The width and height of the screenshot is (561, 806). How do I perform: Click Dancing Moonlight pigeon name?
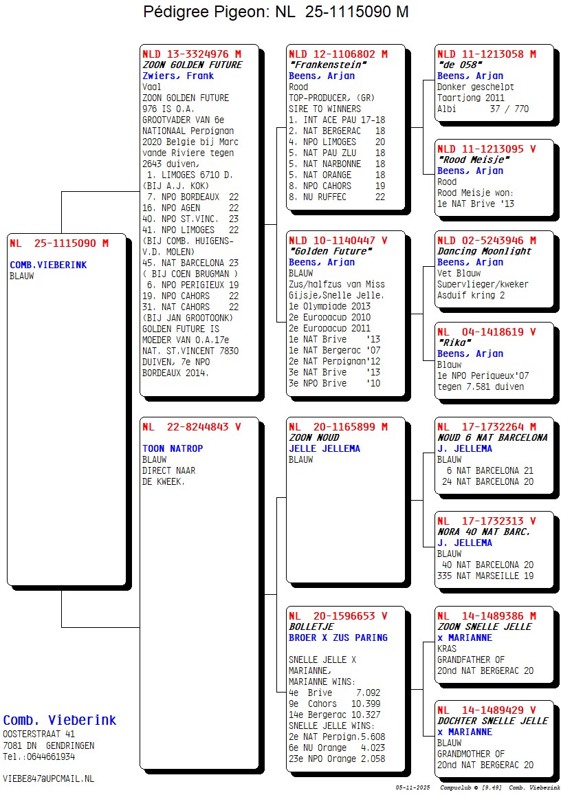[x=484, y=251]
